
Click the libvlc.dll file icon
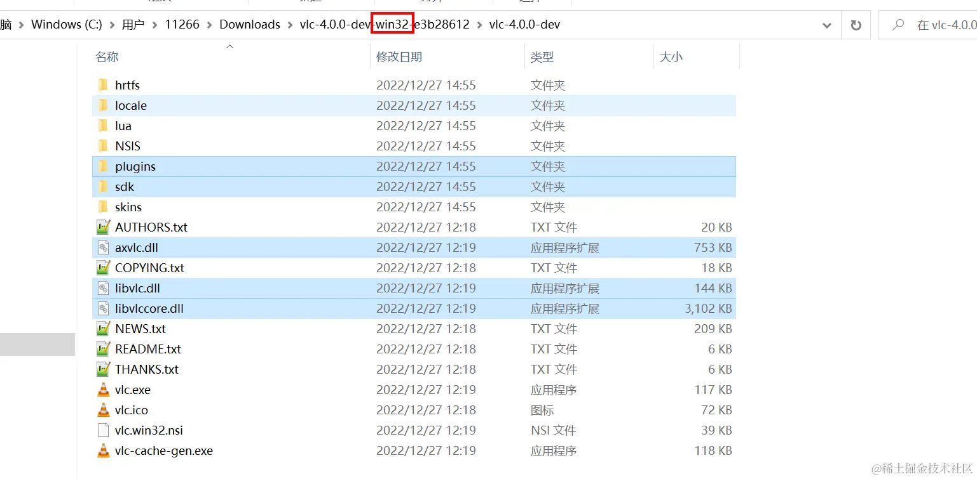click(103, 288)
